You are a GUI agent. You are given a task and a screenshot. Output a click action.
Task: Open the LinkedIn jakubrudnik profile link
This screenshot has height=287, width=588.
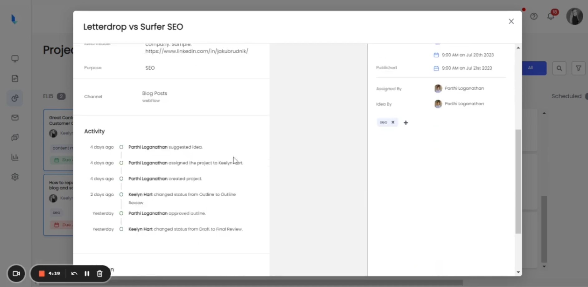pyautogui.click(x=197, y=51)
